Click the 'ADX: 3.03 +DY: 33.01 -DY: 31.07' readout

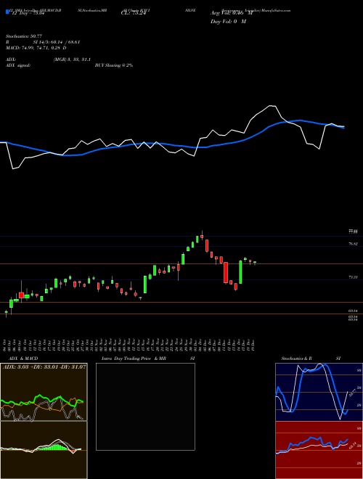click(44, 367)
